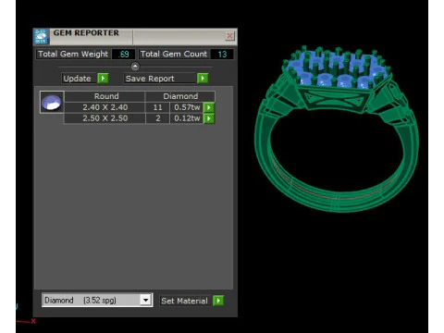
Task: Click the Gem Reporter logo icon
Action: tap(41, 36)
